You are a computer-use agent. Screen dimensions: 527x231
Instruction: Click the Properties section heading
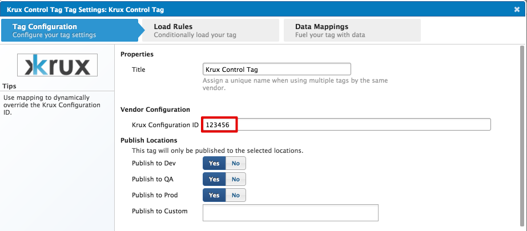point(137,54)
